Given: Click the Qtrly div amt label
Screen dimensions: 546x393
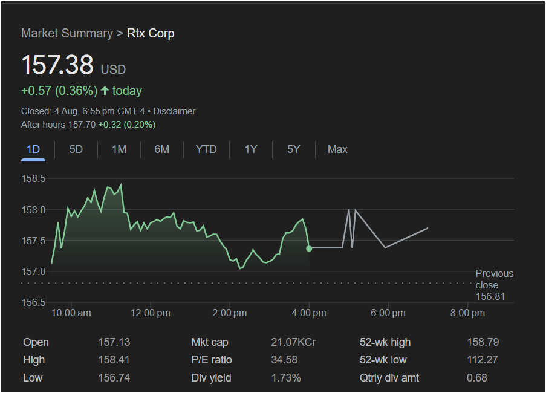Looking at the screenshot, I should pos(389,378).
